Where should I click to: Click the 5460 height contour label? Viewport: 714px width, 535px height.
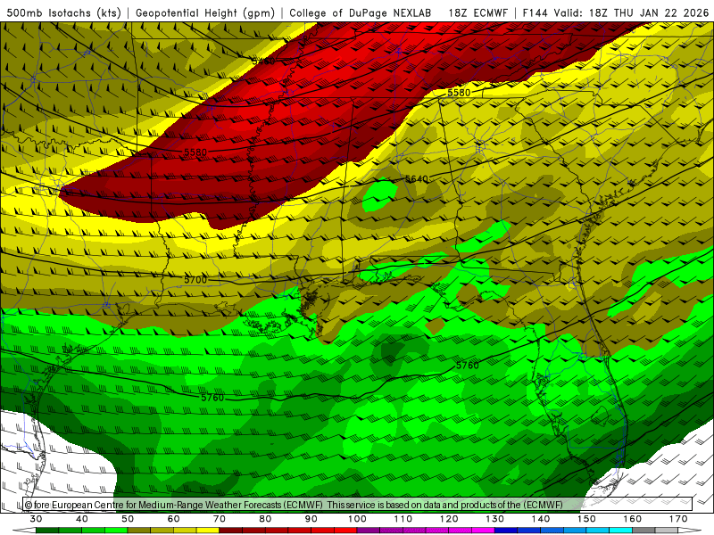263,61
